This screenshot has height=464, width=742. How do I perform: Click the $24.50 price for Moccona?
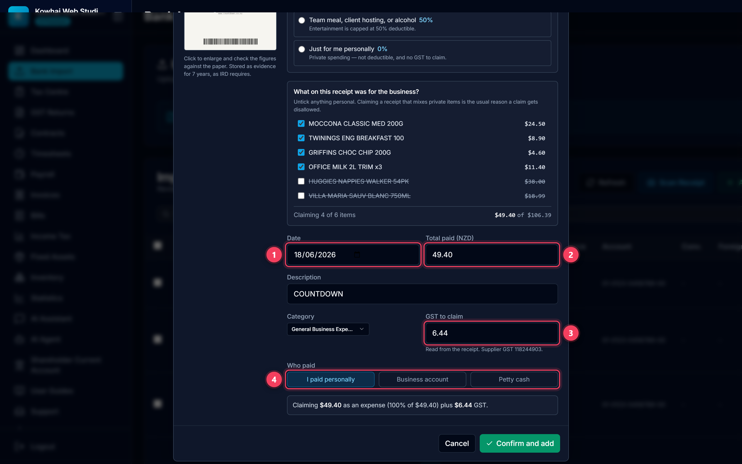pyautogui.click(x=535, y=124)
